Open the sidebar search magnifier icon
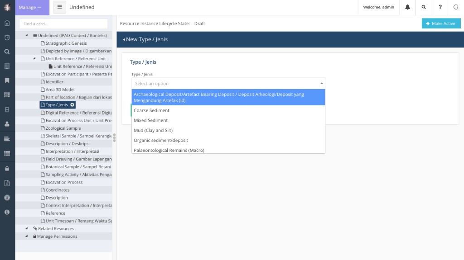The height and width of the screenshot is (260, 464). tap(7, 52)
